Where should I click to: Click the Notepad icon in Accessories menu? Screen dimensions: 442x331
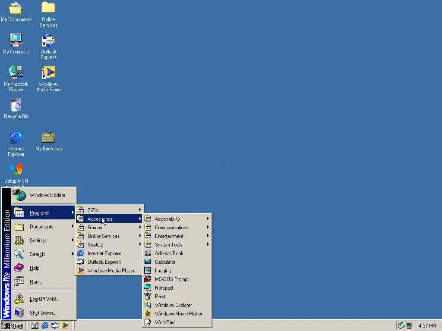tap(148, 287)
